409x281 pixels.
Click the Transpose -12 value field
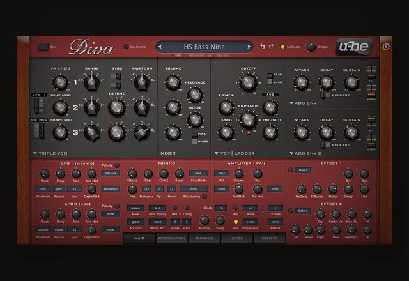[146, 189]
